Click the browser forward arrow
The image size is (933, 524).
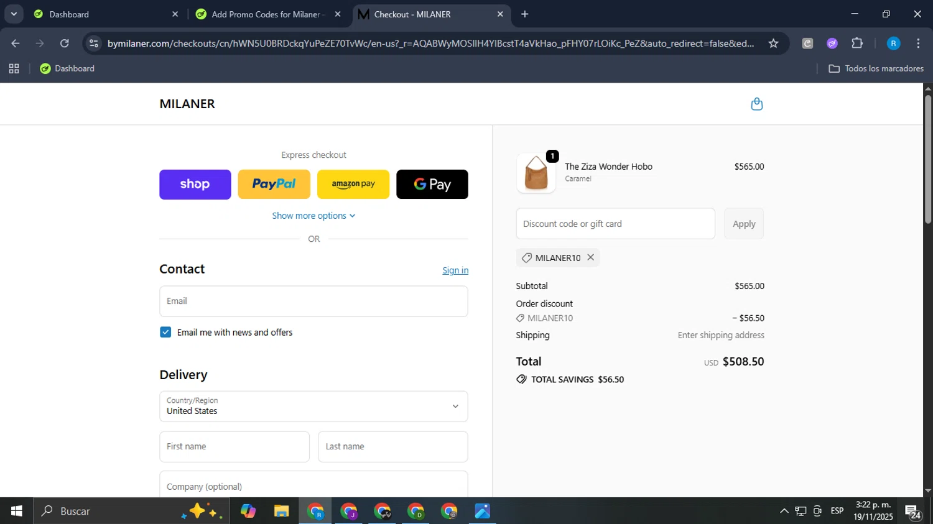point(40,44)
